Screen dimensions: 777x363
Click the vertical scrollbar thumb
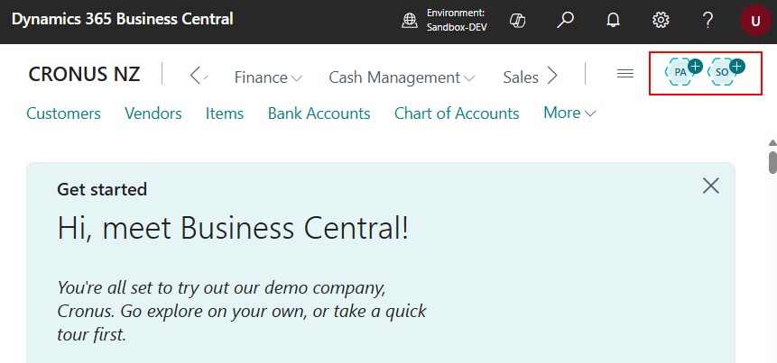[x=773, y=162]
